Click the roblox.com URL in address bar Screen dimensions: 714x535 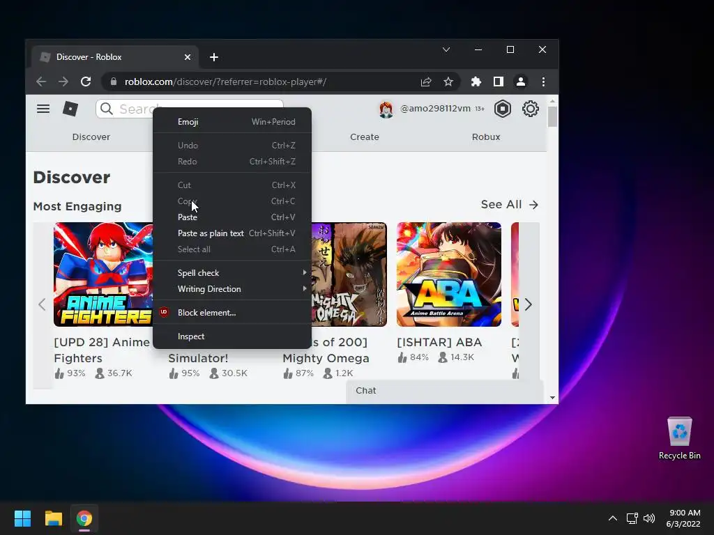[225, 82]
